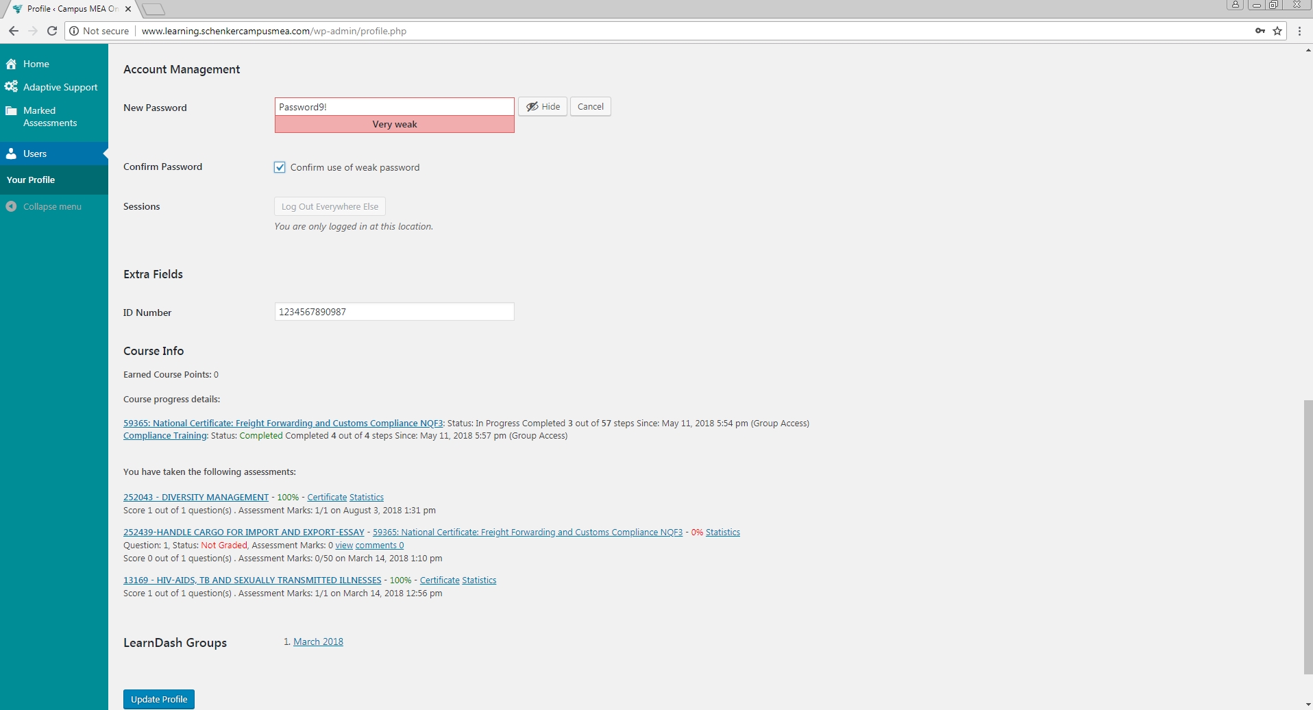Open the Chrome three-dot menu
The width and height of the screenshot is (1313, 710).
(x=1299, y=31)
